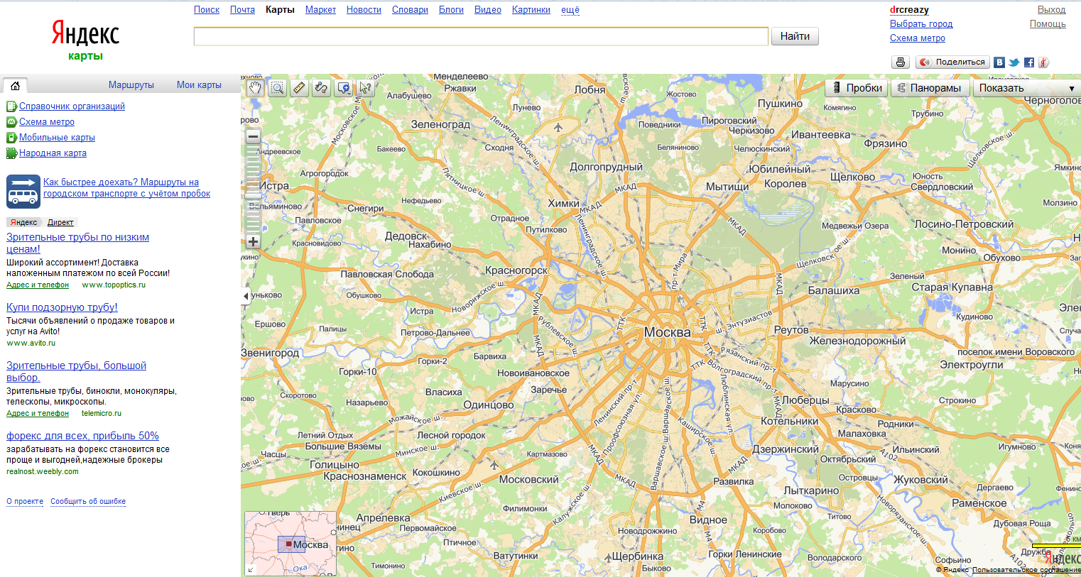Collapse left sidebar with the arrow handle

point(246,296)
